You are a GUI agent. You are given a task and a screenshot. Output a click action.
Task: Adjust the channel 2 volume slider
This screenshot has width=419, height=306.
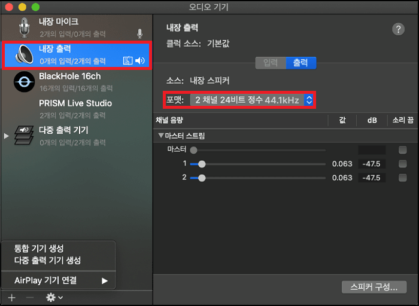pos(257,178)
